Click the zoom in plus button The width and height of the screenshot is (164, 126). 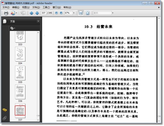(x=61, y=13)
